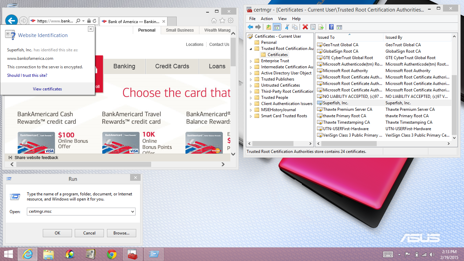Collapse Trusted Root Certification Authorities node

(251, 49)
